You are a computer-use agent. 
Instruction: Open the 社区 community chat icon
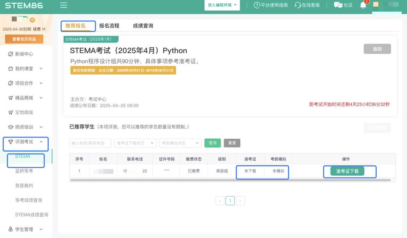(338, 5)
